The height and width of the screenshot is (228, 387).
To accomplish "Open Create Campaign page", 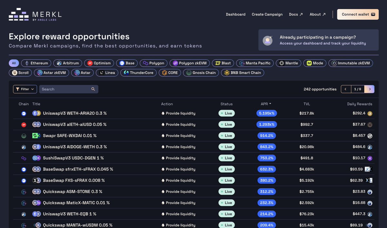I will point(267,14).
